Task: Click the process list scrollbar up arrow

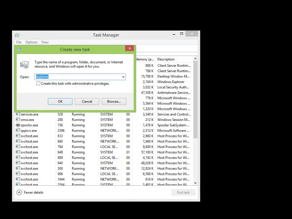Action: [195, 59]
